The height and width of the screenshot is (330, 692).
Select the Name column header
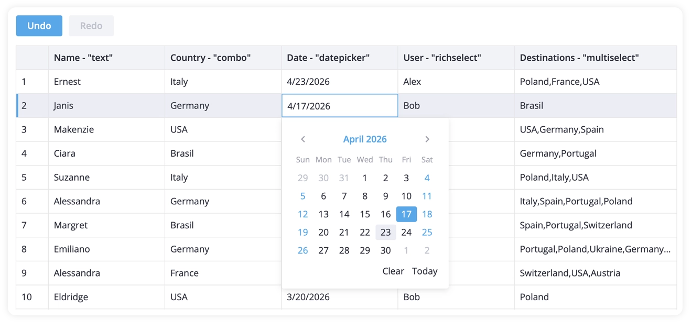click(x=105, y=58)
